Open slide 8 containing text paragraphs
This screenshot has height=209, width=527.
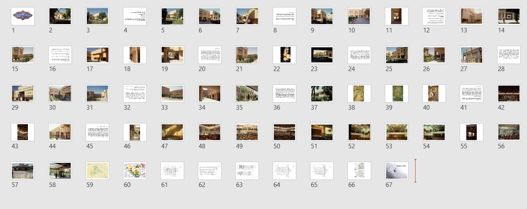(284, 16)
